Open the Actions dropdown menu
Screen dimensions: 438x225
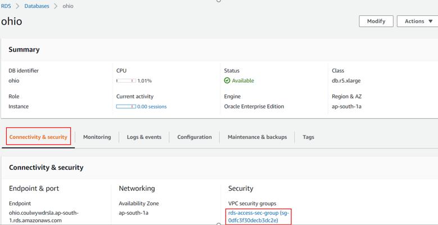tap(417, 21)
